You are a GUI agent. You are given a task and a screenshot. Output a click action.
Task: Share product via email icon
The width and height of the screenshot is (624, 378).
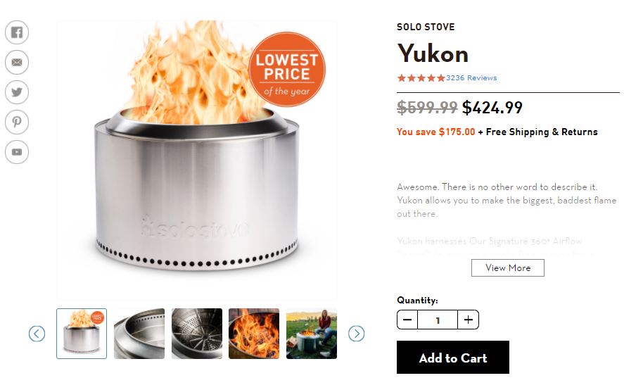[x=17, y=62]
